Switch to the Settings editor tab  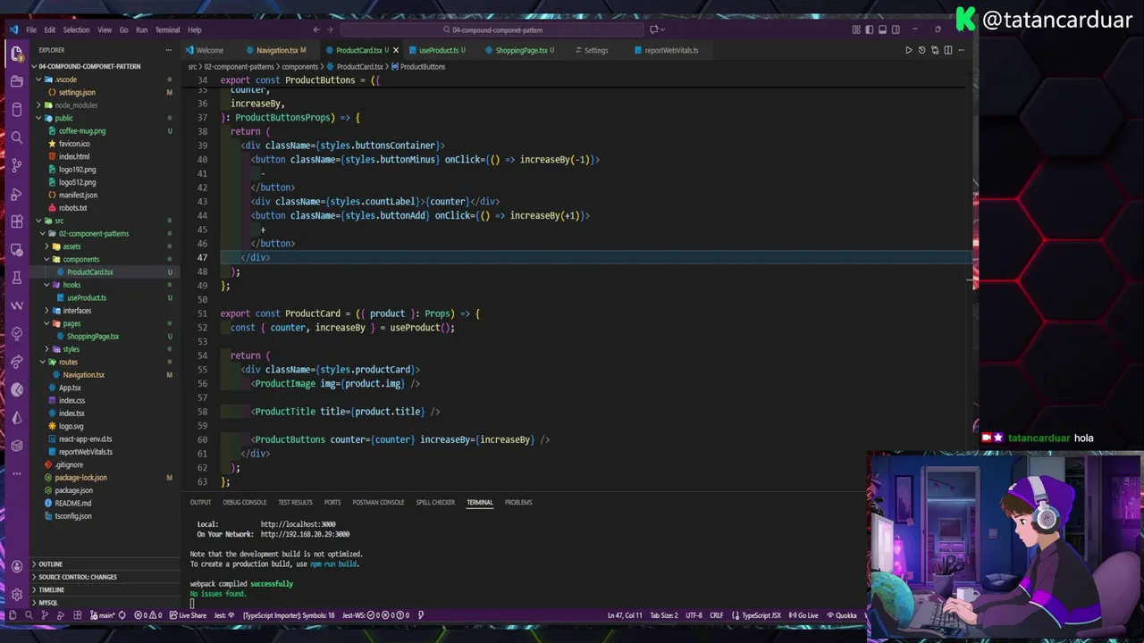click(596, 50)
